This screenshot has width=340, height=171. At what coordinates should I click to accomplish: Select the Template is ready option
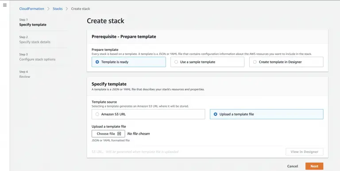click(128, 62)
